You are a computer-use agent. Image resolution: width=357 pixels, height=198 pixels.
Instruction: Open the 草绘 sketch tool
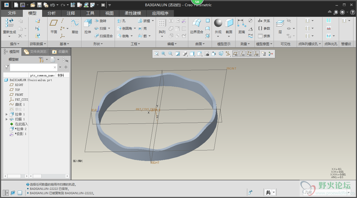coord(75,26)
